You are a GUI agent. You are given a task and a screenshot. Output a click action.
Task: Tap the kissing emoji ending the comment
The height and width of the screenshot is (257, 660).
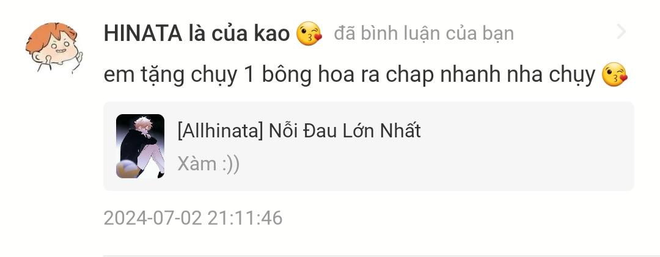(615, 74)
